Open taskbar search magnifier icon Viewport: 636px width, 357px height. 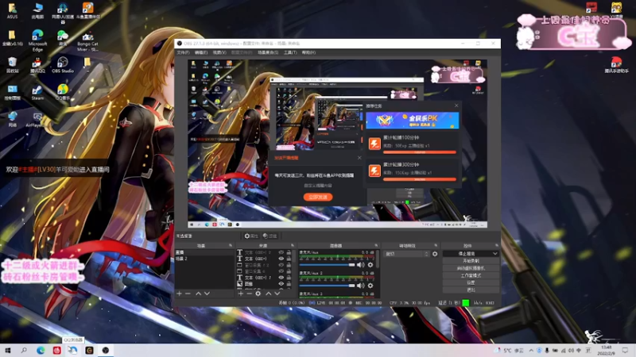[x=24, y=351]
